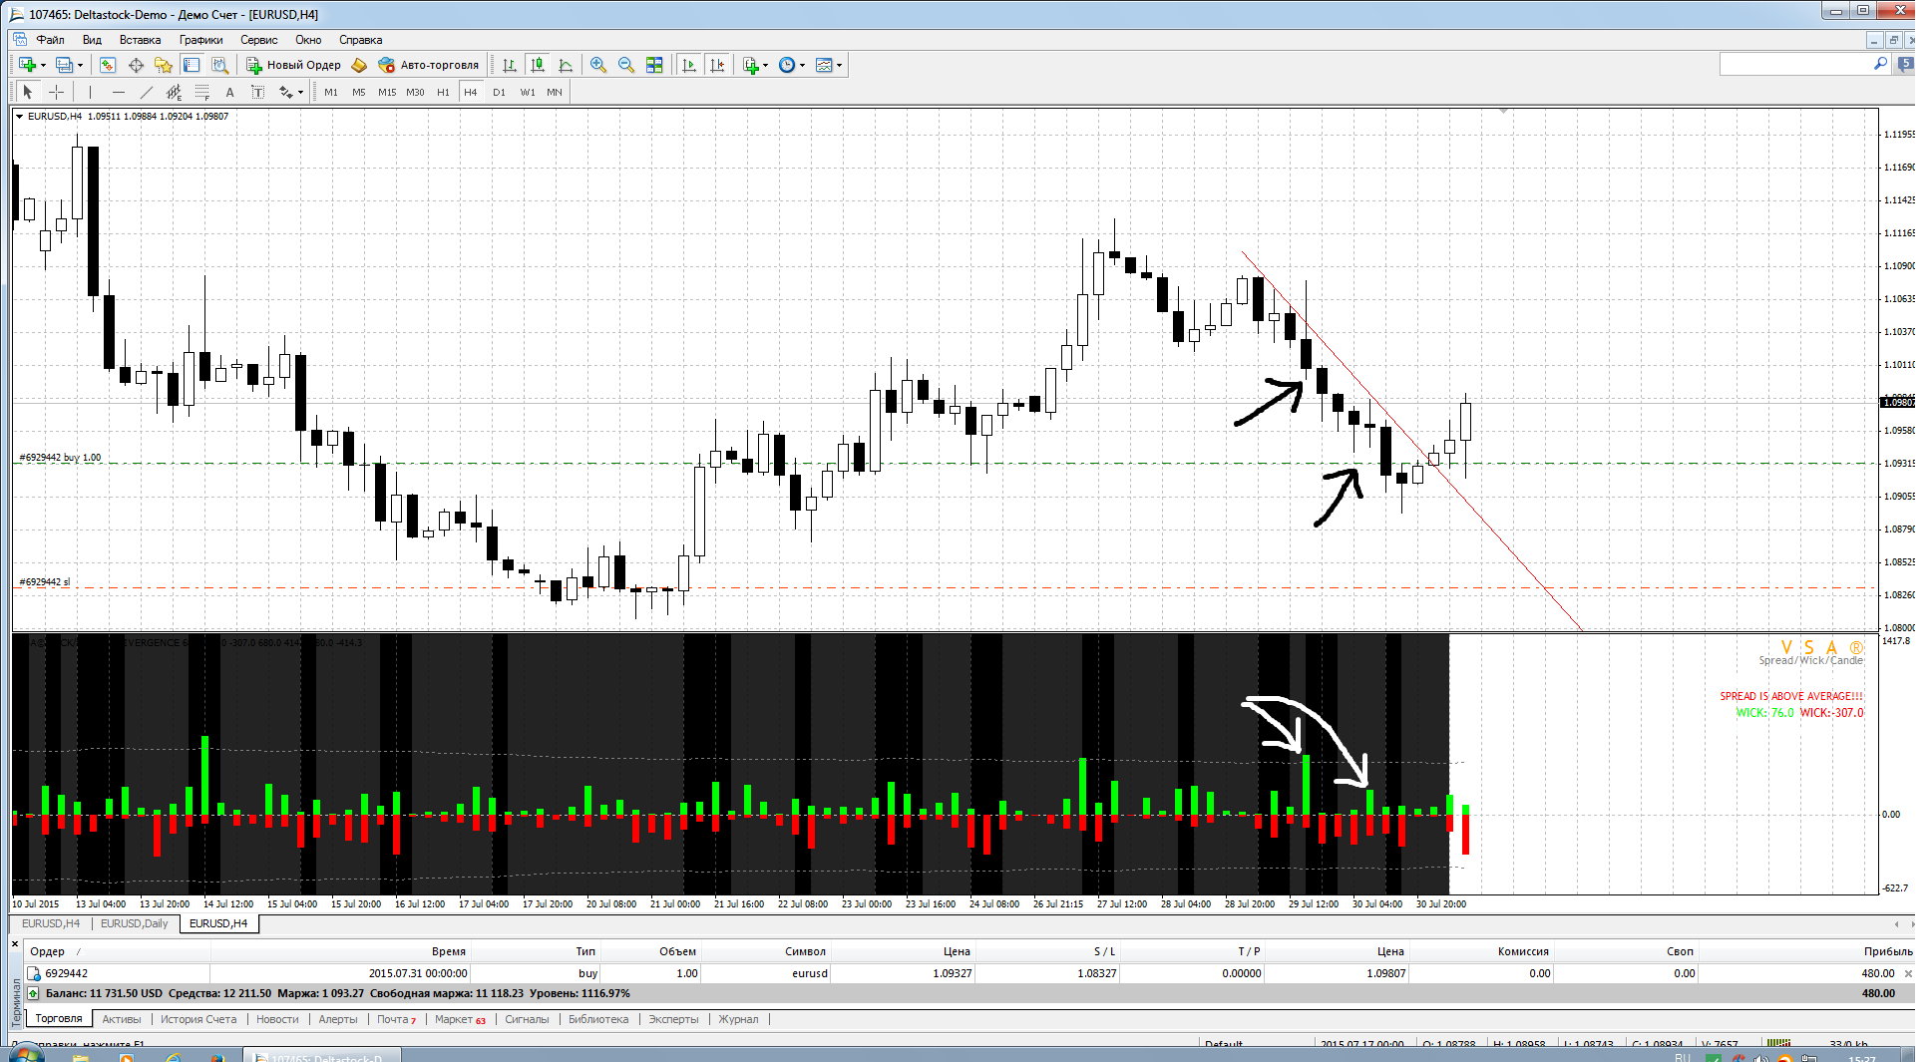The width and height of the screenshot is (1931, 1062).
Task: Switch chart to bar chart mode
Action: 510,65
